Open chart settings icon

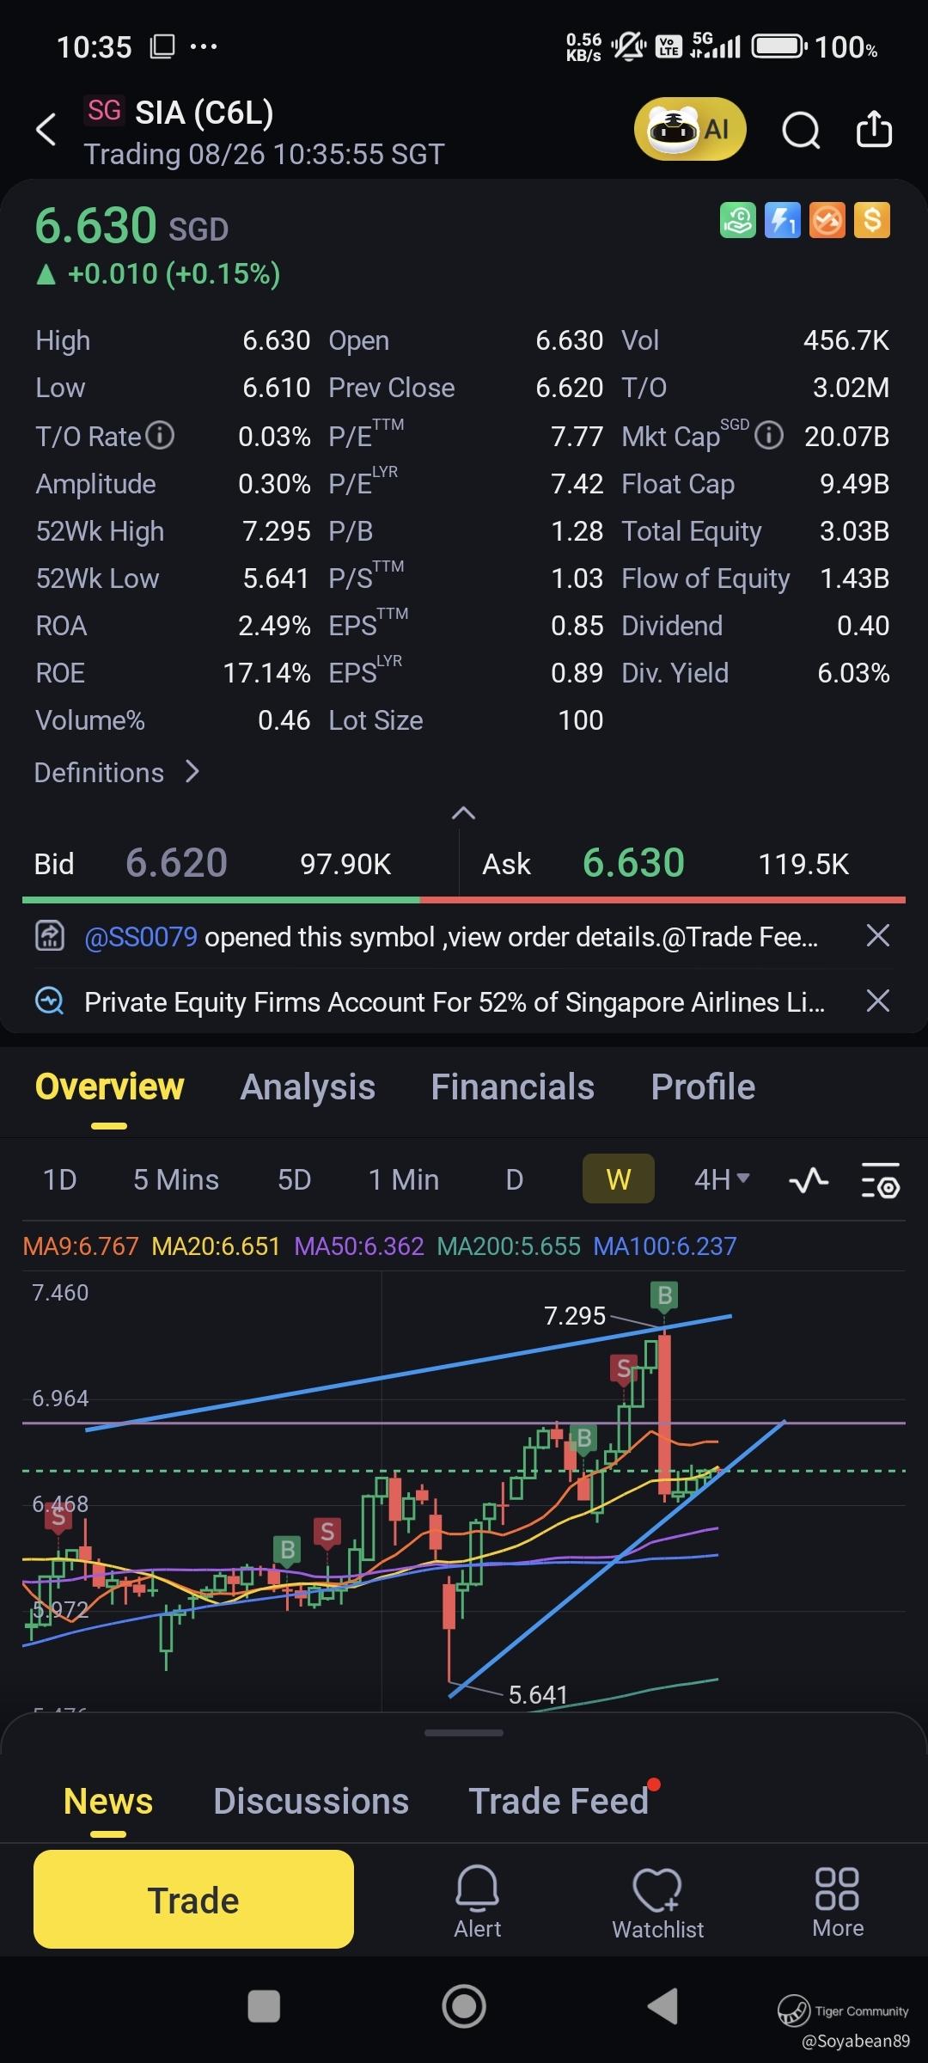(881, 1180)
